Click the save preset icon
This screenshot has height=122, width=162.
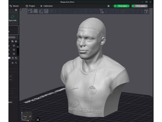pyautogui.click(x=12, y=63)
